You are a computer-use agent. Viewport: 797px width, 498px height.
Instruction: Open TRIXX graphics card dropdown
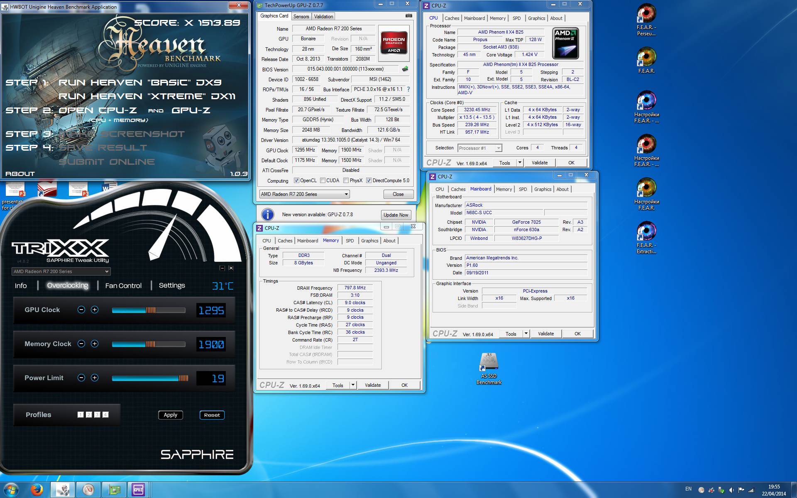[61, 271]
